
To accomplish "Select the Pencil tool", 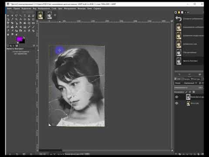I will coord(29,27).
